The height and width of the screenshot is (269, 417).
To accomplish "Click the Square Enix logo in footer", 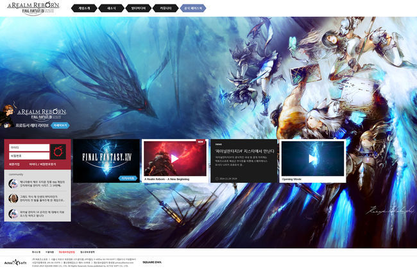I will pos(152,262).
